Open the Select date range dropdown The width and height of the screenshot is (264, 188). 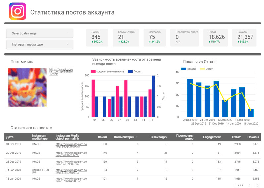[x=40, y=33]
